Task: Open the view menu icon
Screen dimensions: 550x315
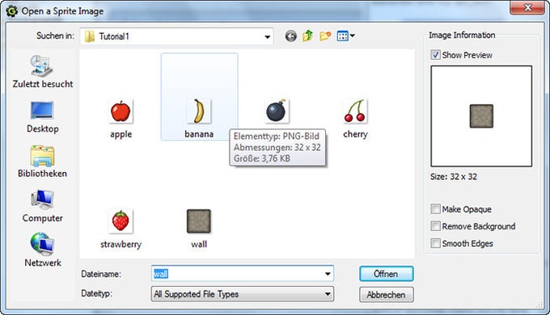Action: [345, 36]
